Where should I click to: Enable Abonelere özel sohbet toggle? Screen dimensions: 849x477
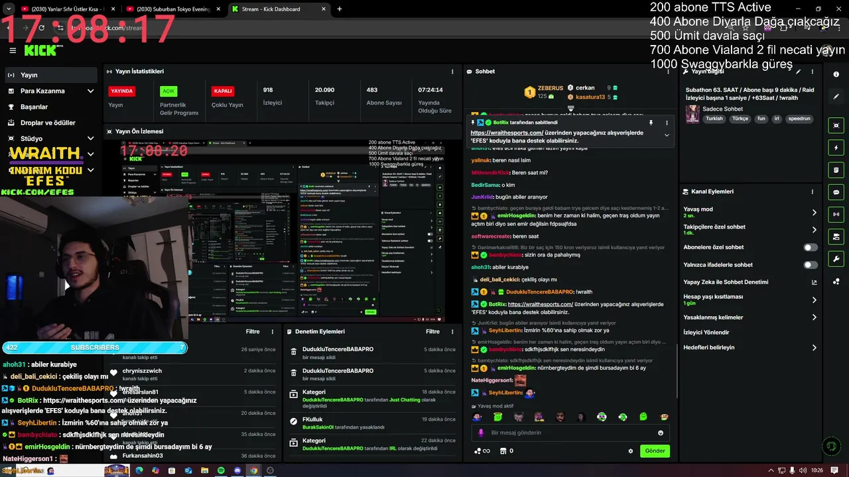[x=811, y=247]
